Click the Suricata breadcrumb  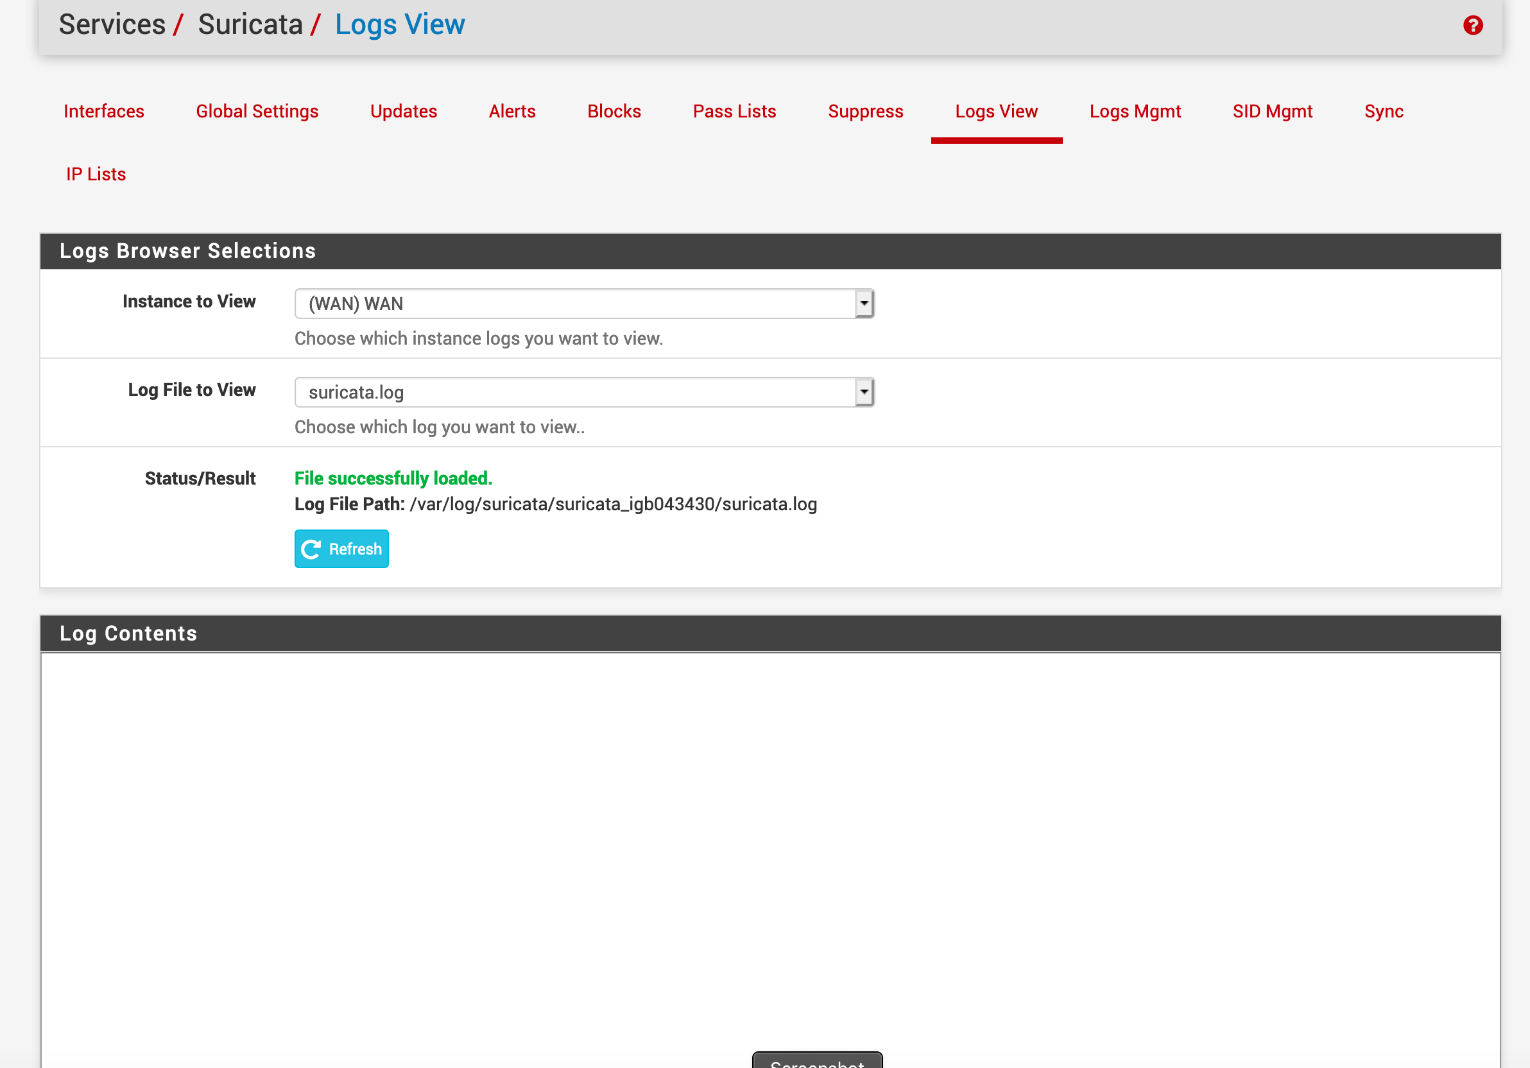pos(250,24)
